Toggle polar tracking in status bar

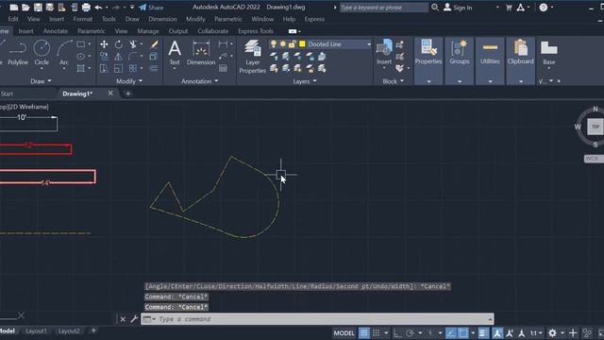410,333
